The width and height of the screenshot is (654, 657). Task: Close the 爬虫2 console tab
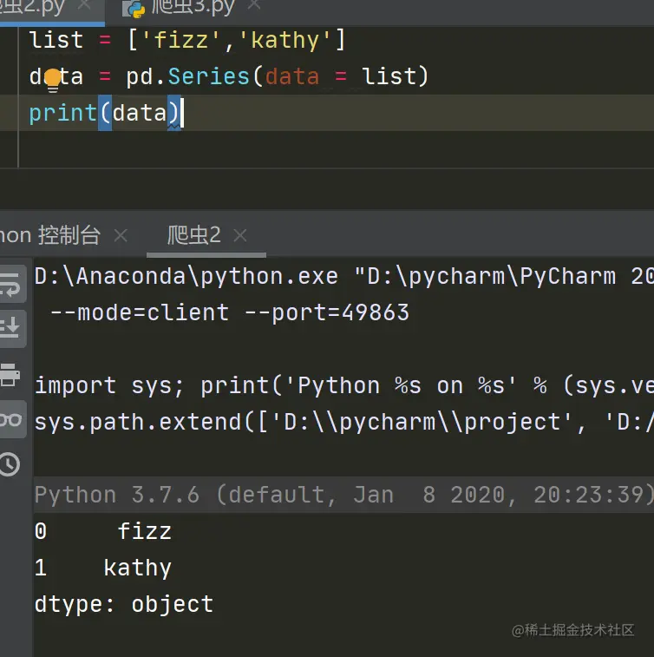(240, 235)
